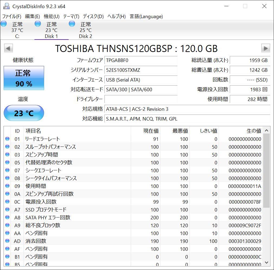The height and width of the screenshot is (270, 274).
Task: Click the ファームウェア input field showing TPGABBF0
Action: coord(141,60)
